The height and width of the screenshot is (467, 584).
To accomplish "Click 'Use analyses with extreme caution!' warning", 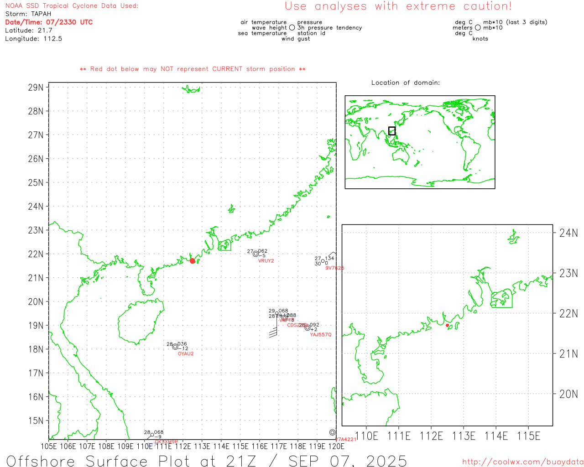I will click(398, 6).
